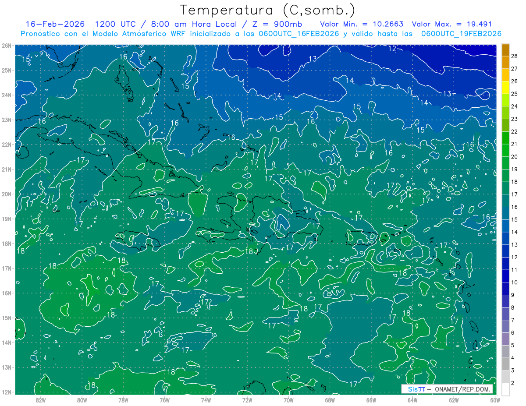Click "Valor Max. = 19.491" text
This screenshot has width=526, height=406.
(x=452, y=24)
